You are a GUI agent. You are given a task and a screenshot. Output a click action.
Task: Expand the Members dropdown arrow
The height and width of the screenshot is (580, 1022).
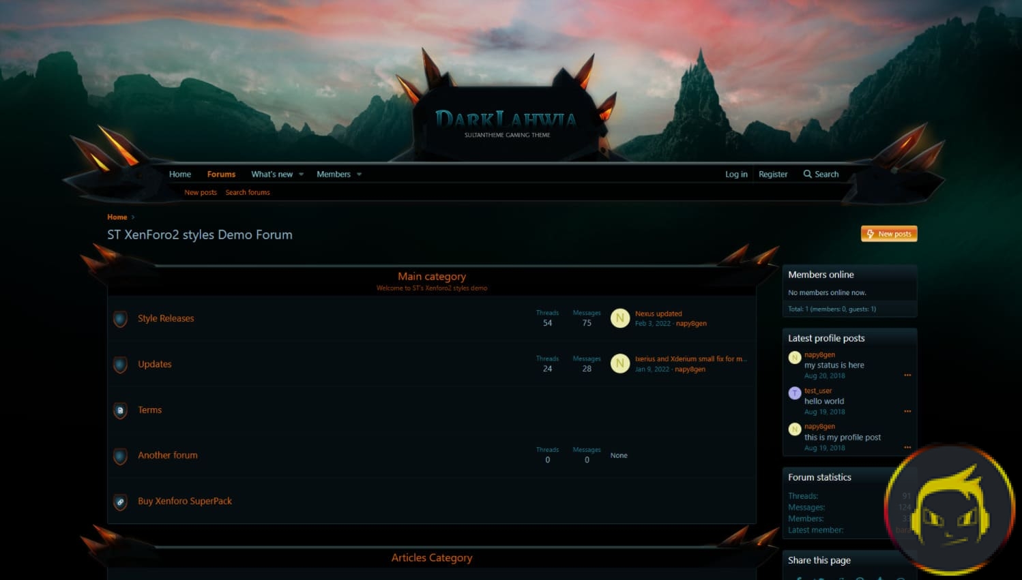tap(359, 174)
